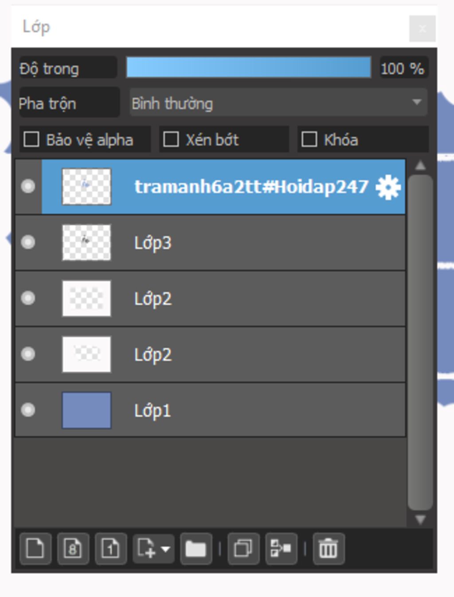
Task: Set opacity on Độ trong slider
Action: coord(248,68)
